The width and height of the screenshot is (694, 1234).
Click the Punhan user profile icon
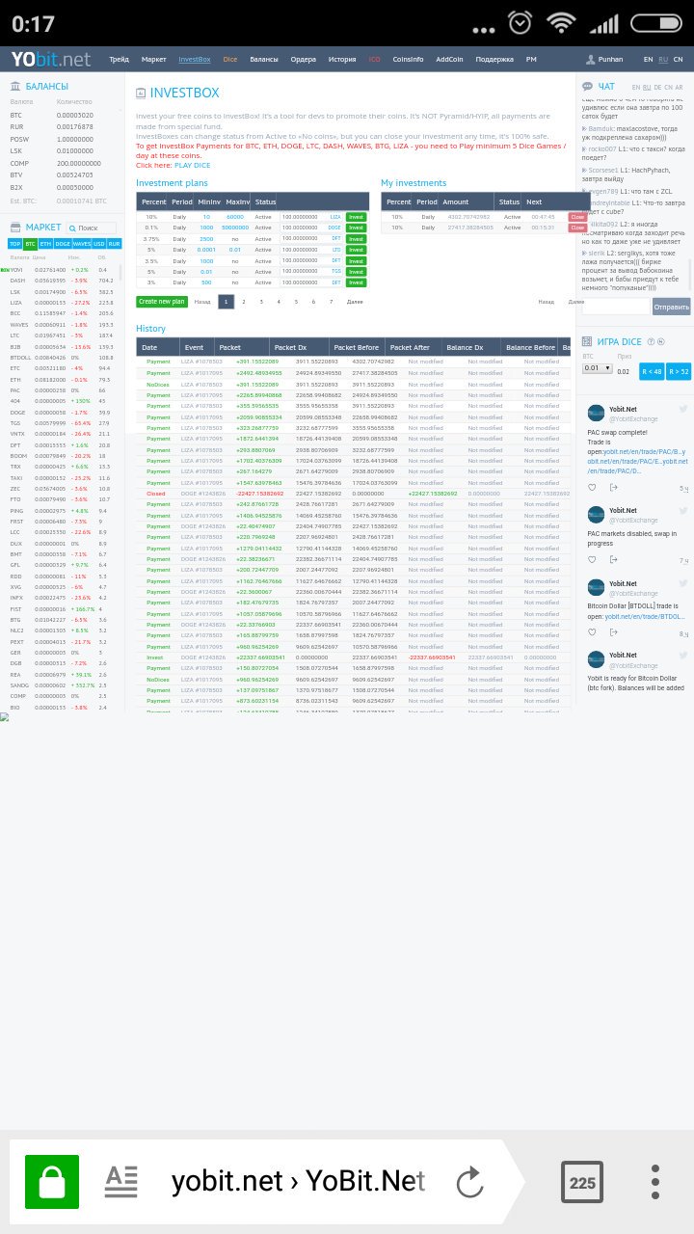(591, 60)
